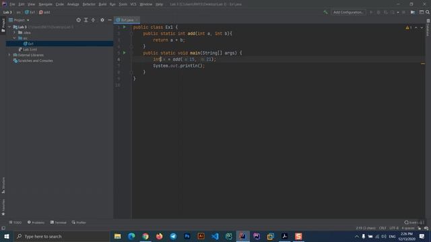
Task: Toggle tool window bars icon in bottom-left corner
Action: point(3,229)
